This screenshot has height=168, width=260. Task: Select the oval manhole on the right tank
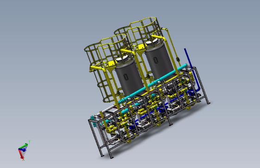(x=155, y=60)
